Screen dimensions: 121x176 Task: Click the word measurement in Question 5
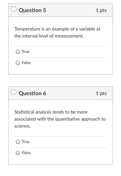click(69, 36)
